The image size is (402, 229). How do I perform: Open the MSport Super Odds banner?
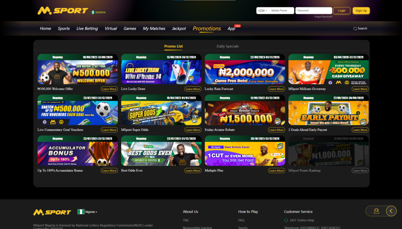pos(161,110)
